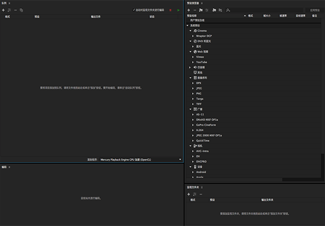This screenshot has width=325, height=226.
Task: Expand the Vimeo presets
Action: (x=193, y=57)
